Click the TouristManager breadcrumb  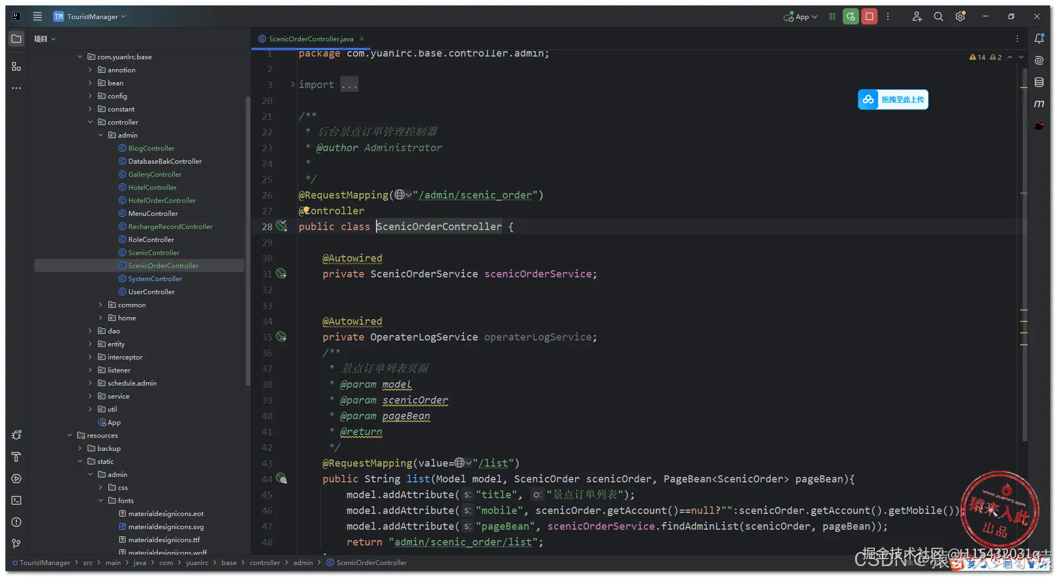tap(45, 562)
